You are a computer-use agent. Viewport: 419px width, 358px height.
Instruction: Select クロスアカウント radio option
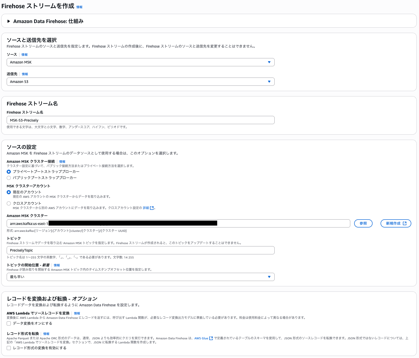[9, 203]
